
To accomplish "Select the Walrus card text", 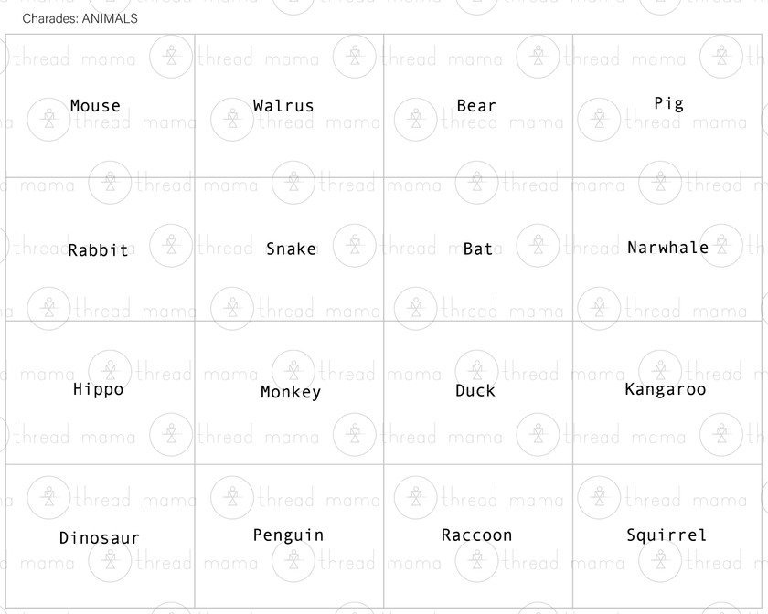I will [x=283, y=106].
